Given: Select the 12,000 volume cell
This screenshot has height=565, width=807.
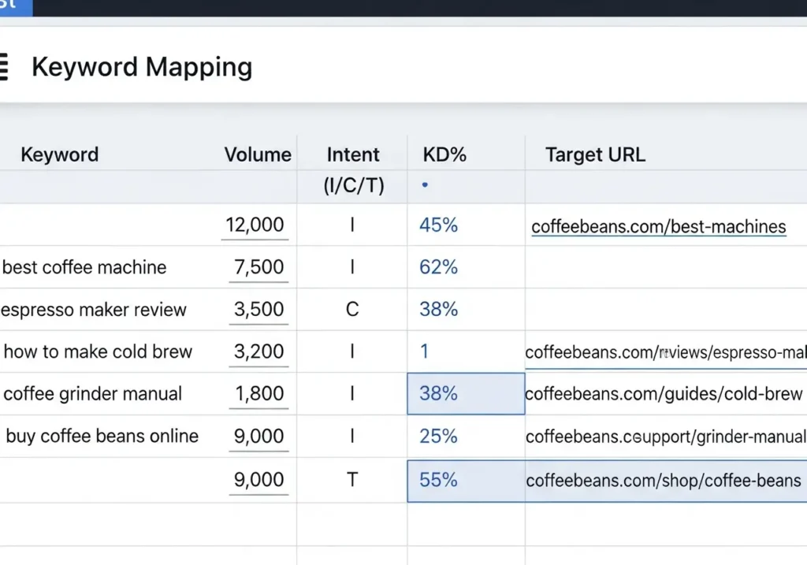Looking at the screenshot, I should click(255, 225).
